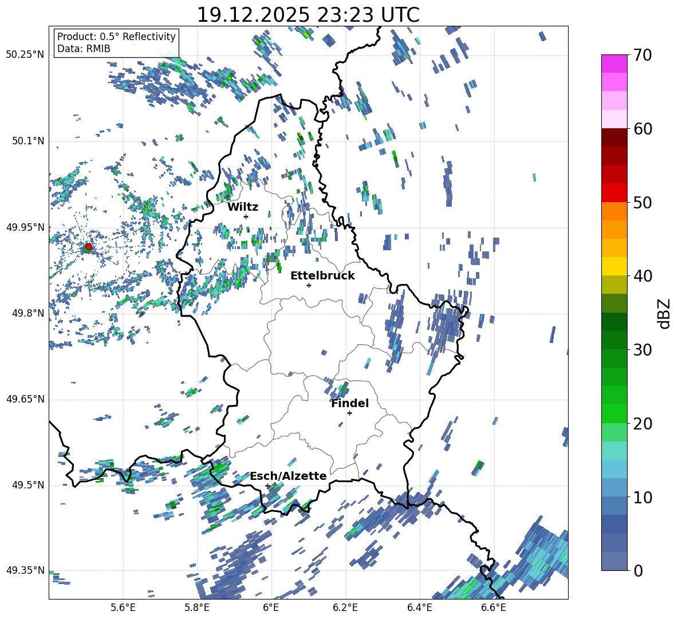
Task: Click the 50.1°N latitude label
Action: click(27, 141)
